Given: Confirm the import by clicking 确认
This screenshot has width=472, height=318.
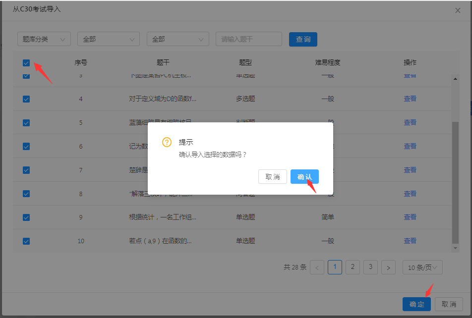Looking at the screenshot, I should click(304, 176).
